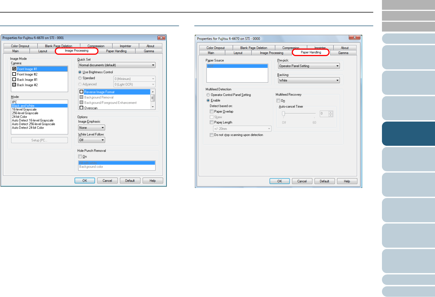
Task: Open Color Dropout tab in 0000 window
Action: click(x=215, y=48)
